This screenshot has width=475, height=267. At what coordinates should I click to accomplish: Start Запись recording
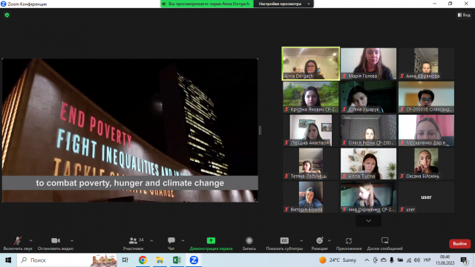(x=249, y=243)
